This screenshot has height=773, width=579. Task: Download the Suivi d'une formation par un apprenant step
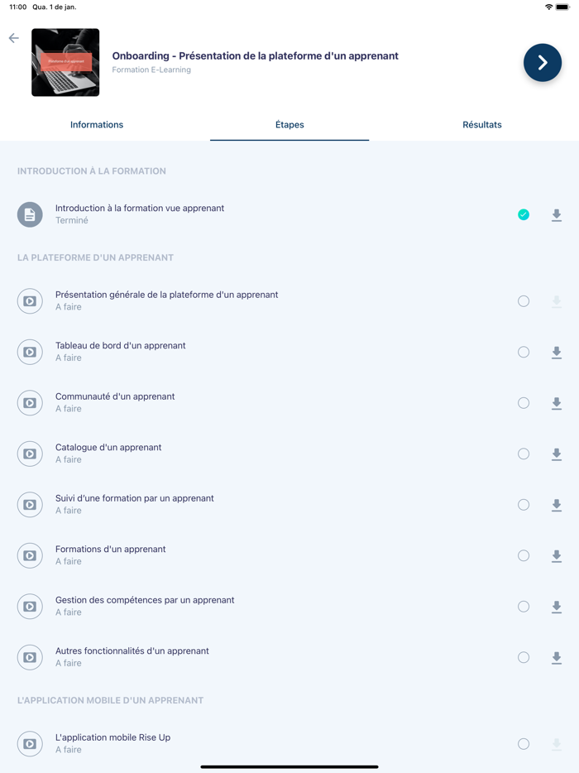coord(557,505)
